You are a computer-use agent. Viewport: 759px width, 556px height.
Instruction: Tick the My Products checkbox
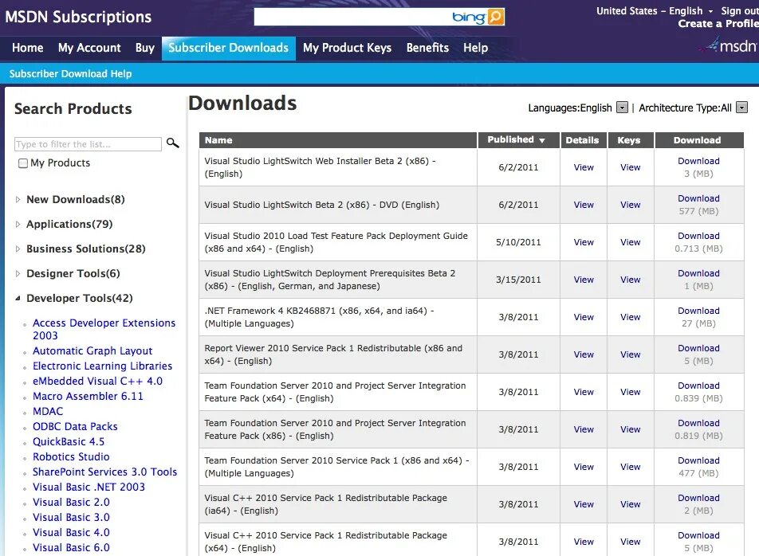(x=23, y=163)
